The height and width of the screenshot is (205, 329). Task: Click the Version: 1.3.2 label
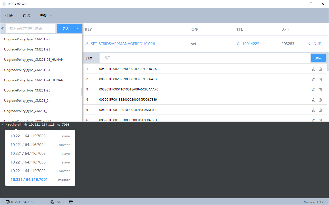[314, 202]
